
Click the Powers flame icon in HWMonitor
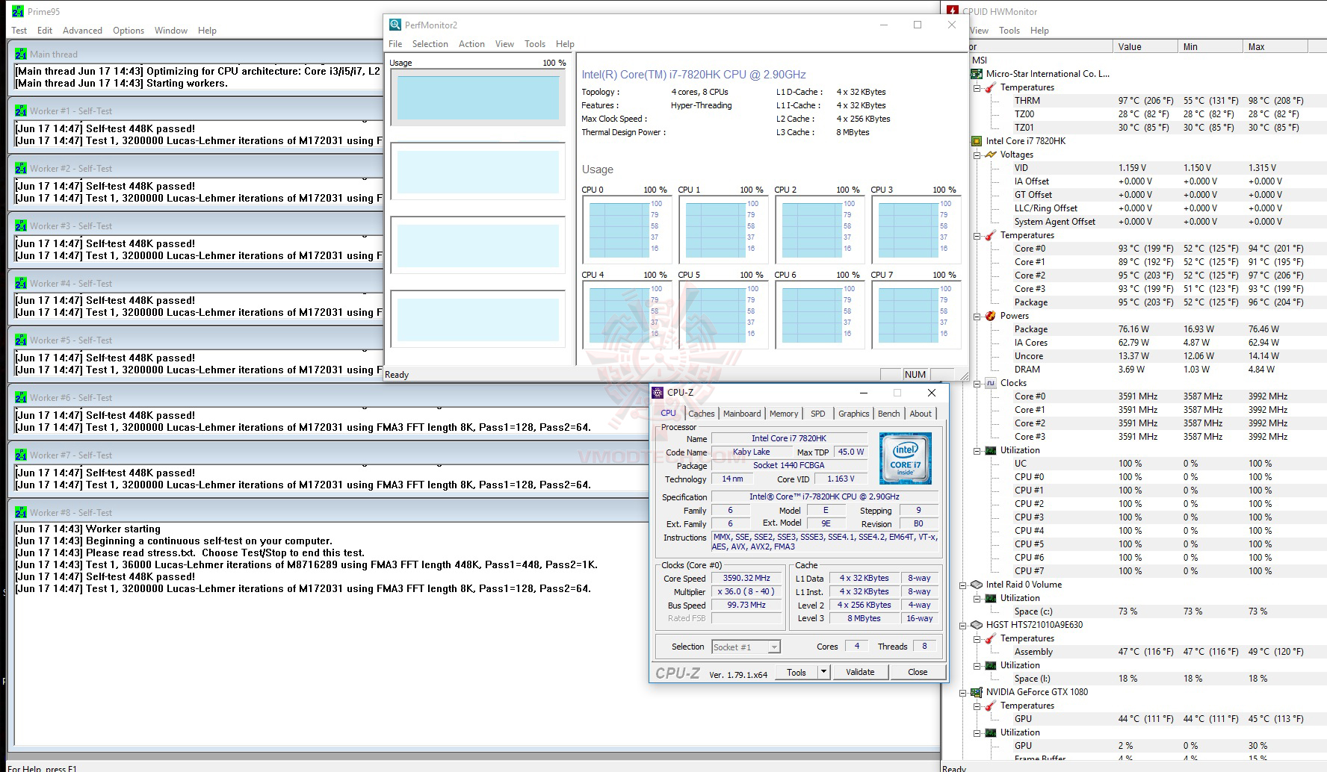(991, 316)
